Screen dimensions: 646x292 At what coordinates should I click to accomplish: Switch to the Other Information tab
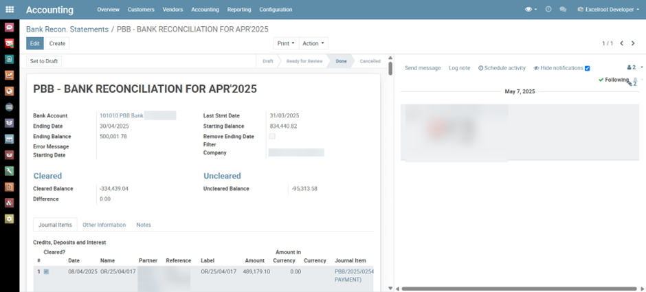pos(104,225)
